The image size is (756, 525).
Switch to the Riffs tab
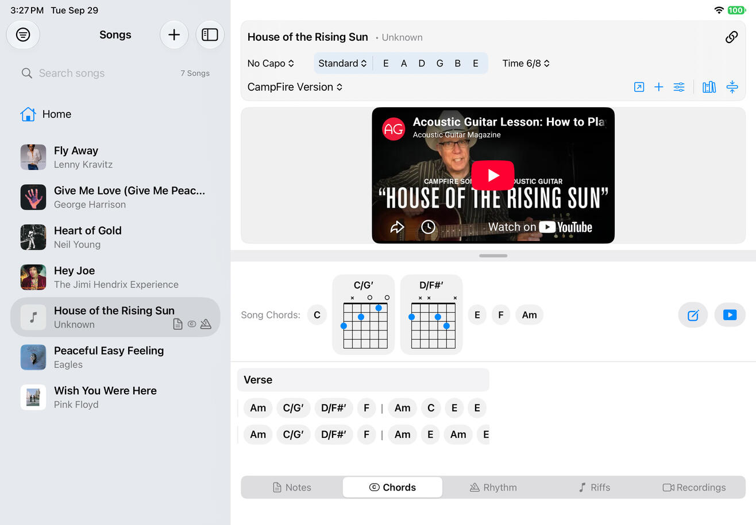tap(594, 488)
